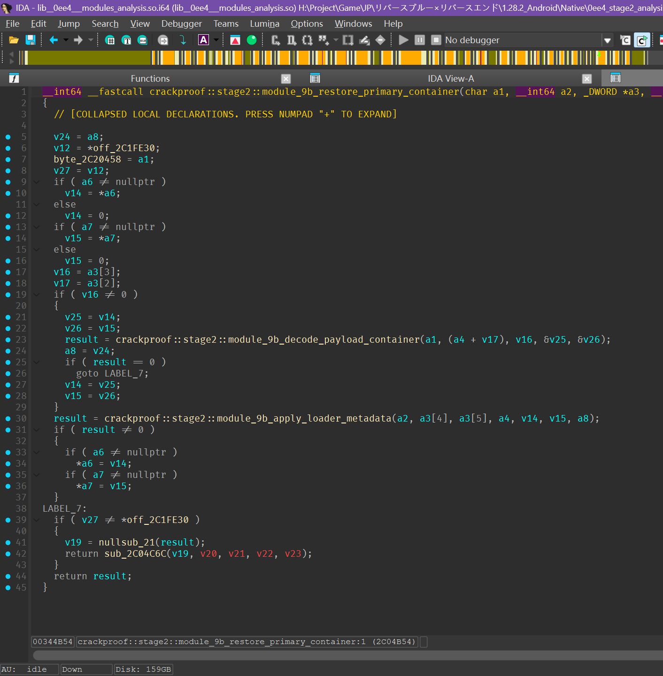The height and width of the screenshot is (676, 663).
Task: Open the File menu
Action: (x=13, y=23)
